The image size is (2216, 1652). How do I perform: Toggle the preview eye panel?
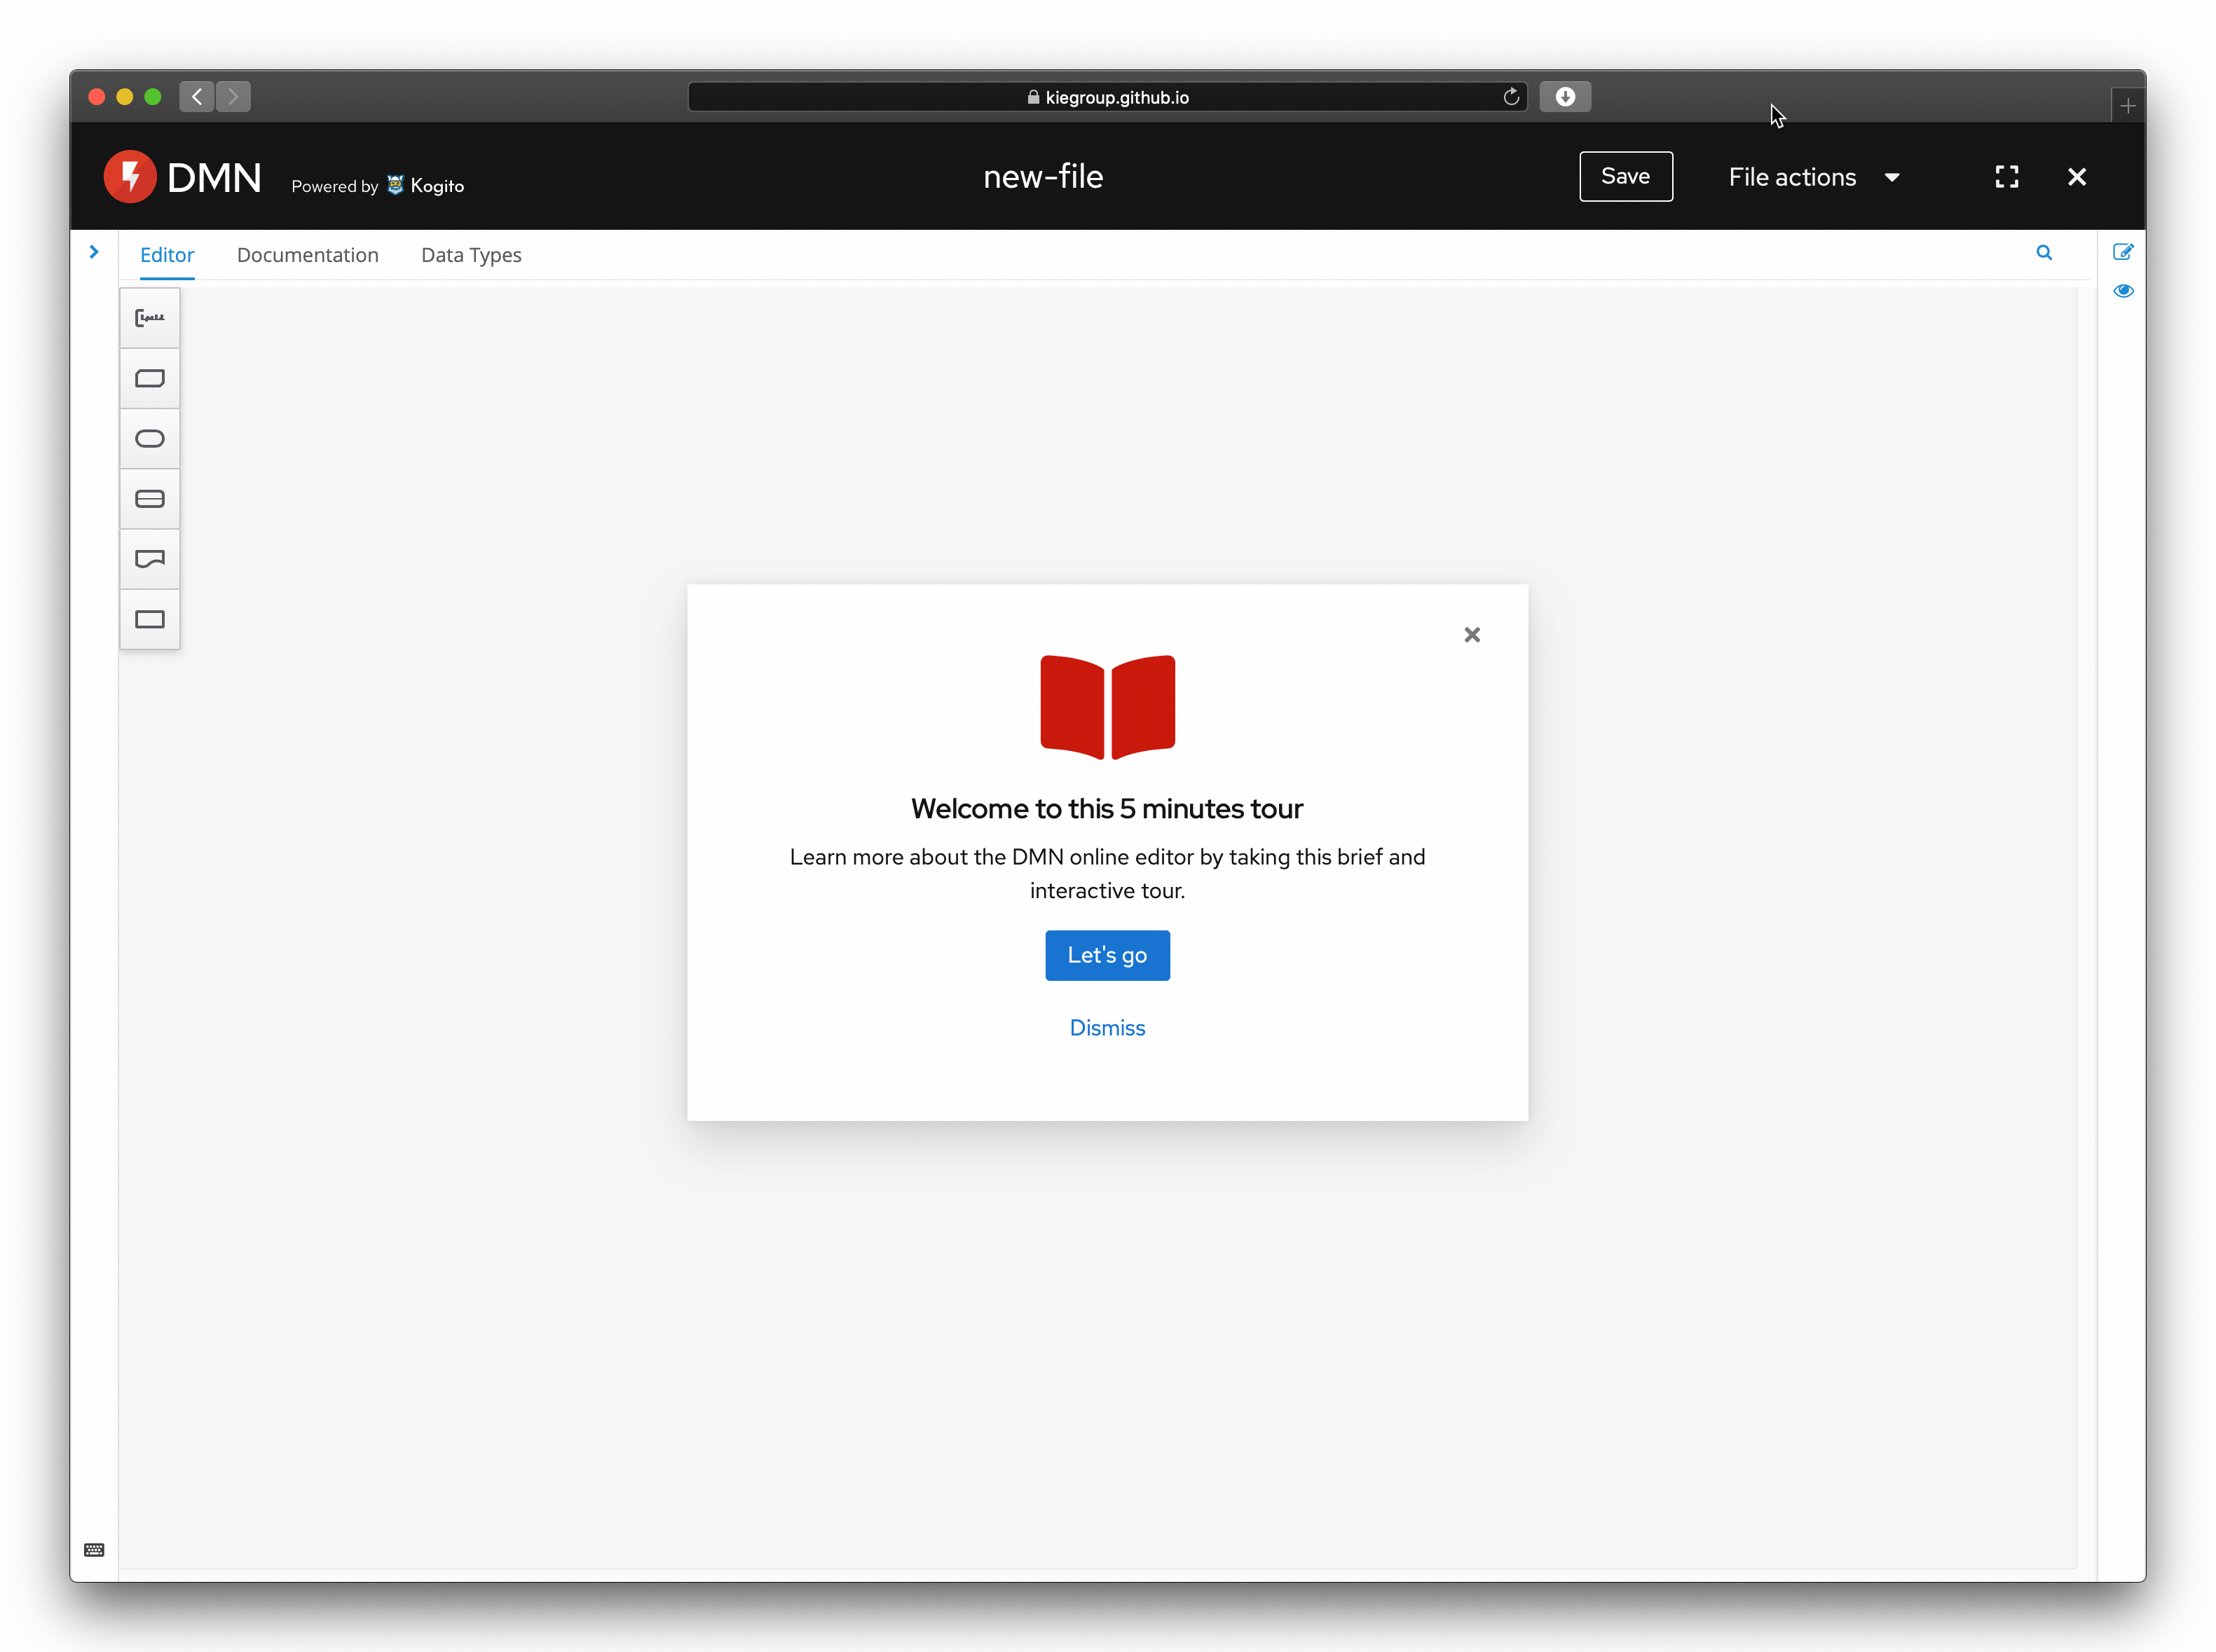tap(2123, 291)
